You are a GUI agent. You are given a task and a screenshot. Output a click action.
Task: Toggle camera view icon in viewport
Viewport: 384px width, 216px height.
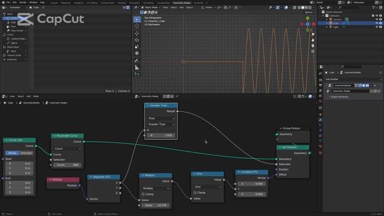point(313,46)
